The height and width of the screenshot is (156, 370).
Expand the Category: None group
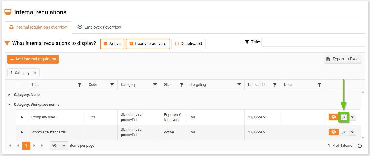(9, 95)
